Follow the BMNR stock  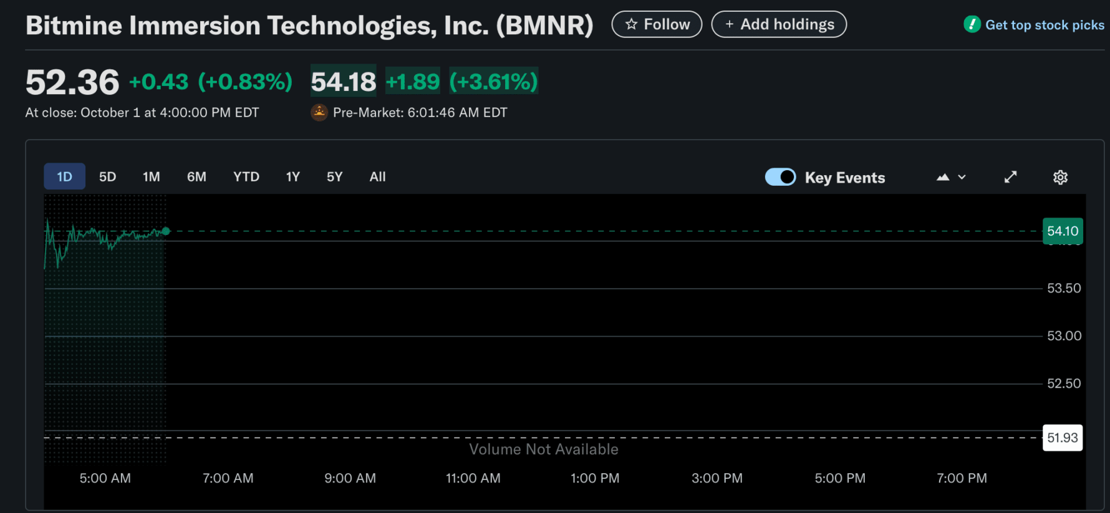pos(657,24)
